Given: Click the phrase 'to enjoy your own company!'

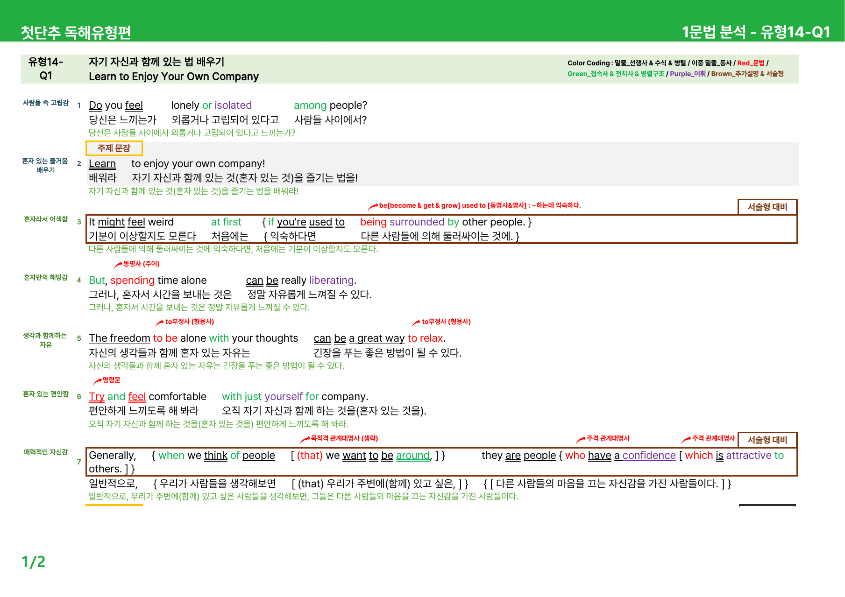Looking at the screenshot, I should [198, 164].
